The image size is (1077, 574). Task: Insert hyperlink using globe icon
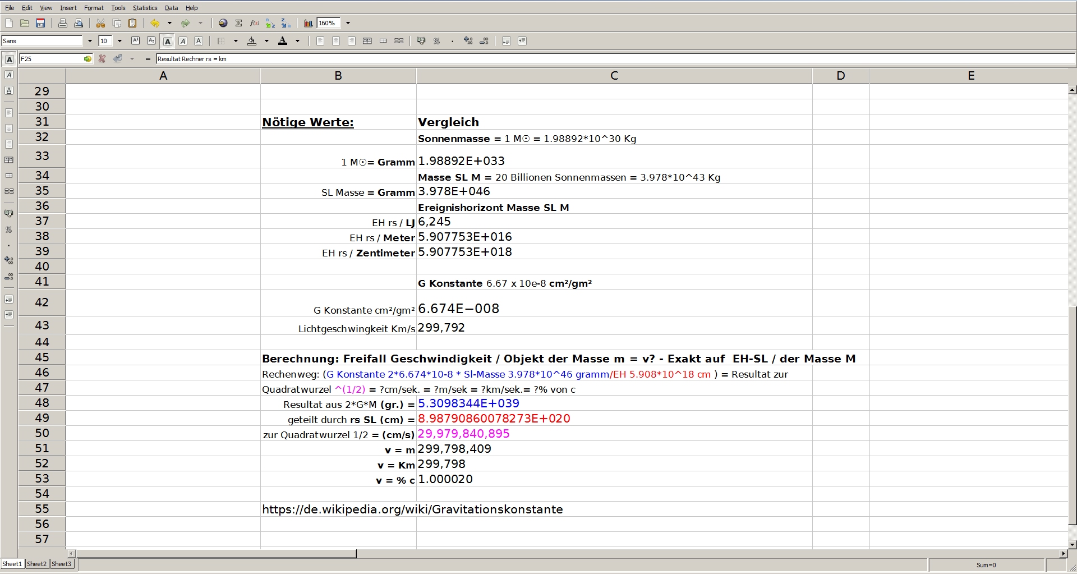(x=223, y=23)
